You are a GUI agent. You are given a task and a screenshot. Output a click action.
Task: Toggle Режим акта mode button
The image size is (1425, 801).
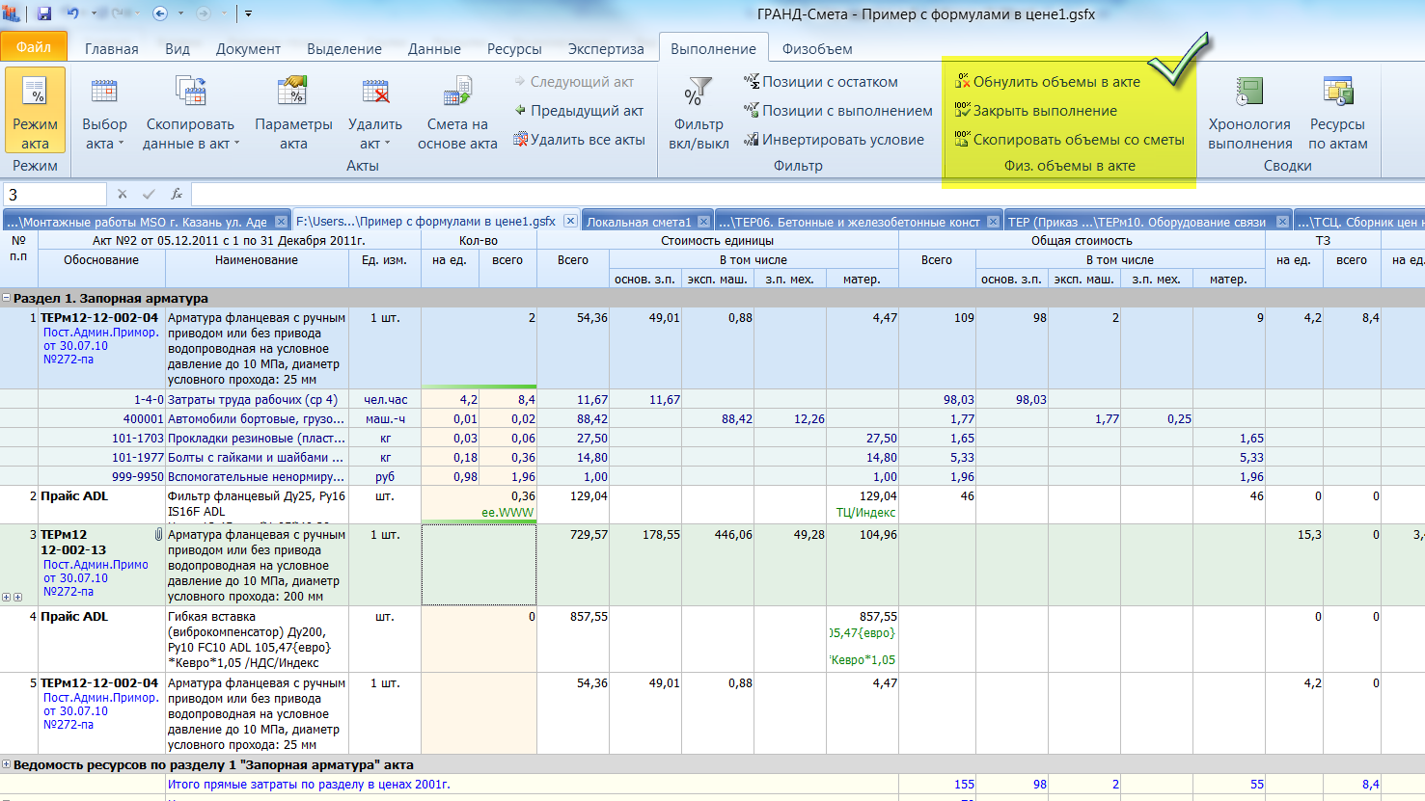tap(36, 109)
